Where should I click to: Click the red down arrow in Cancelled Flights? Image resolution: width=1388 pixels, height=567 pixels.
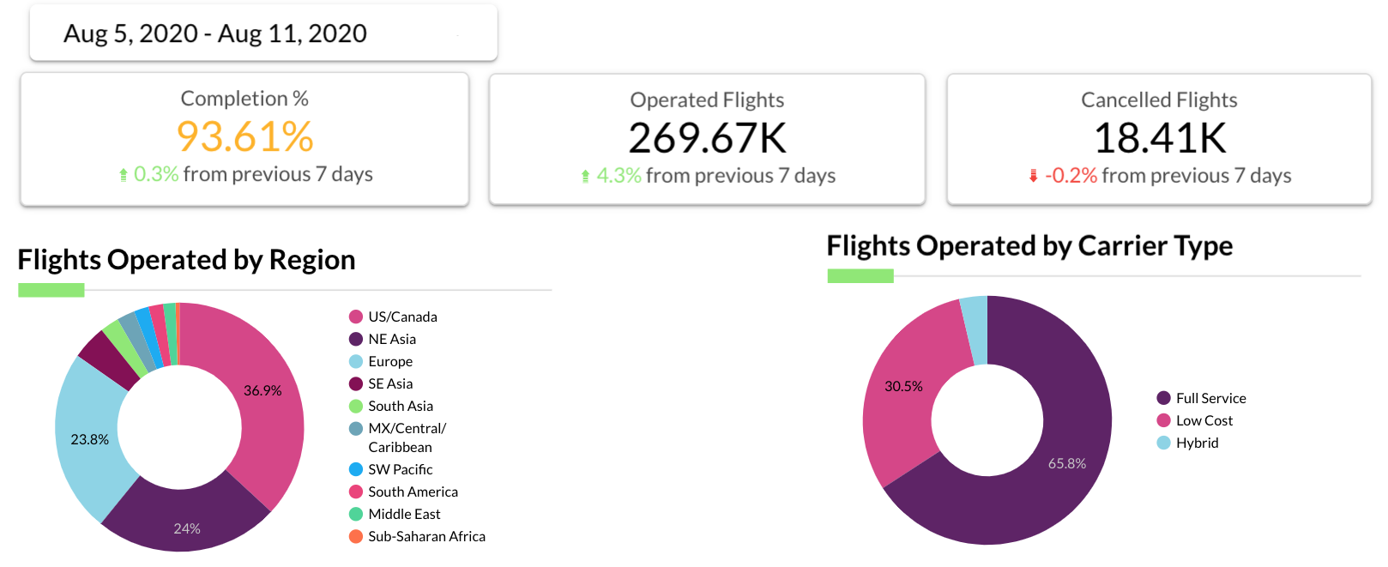pyautogui.click(x=1034, y=176)
